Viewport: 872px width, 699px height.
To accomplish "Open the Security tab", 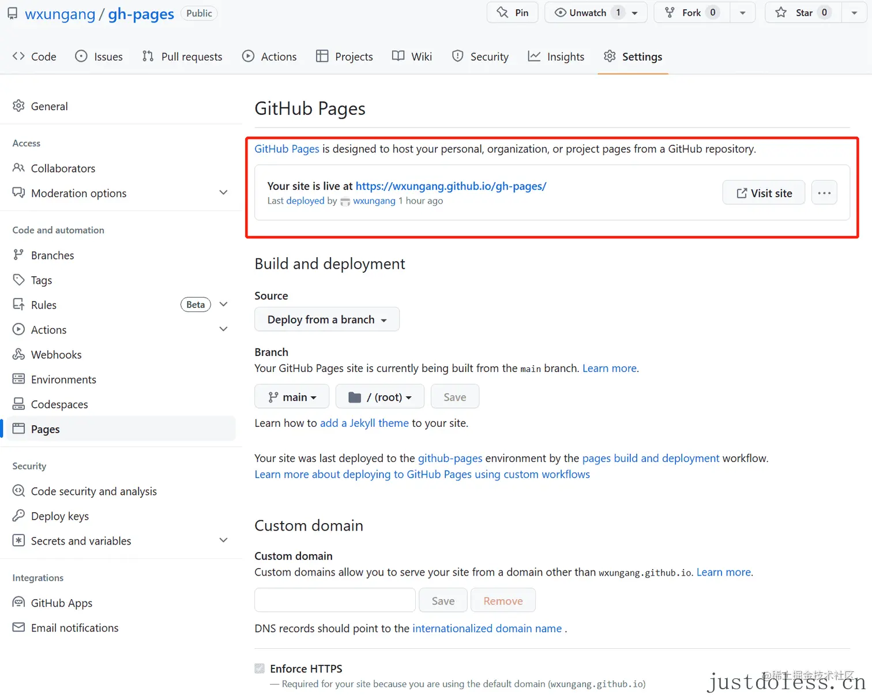I will 480,57.
